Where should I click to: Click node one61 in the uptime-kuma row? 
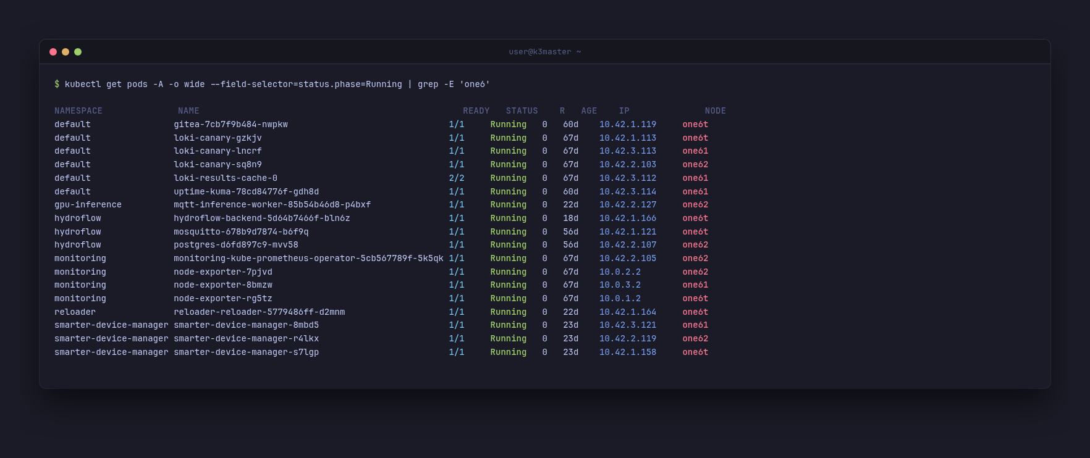(695, 192)
